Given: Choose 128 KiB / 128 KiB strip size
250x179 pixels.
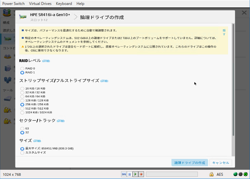Looking at the screenshot, I should pos(22,100).
